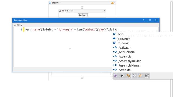Click the interface icon beside _AppDomain
Viewport: 173px width, 97px height.
coord(115,52)
